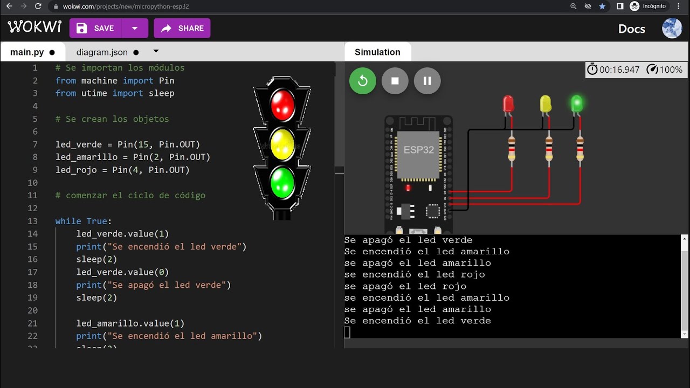690x388 pixels.
Task: Select the resistor below the yellow LED
Action: click(x=549, y=149)
